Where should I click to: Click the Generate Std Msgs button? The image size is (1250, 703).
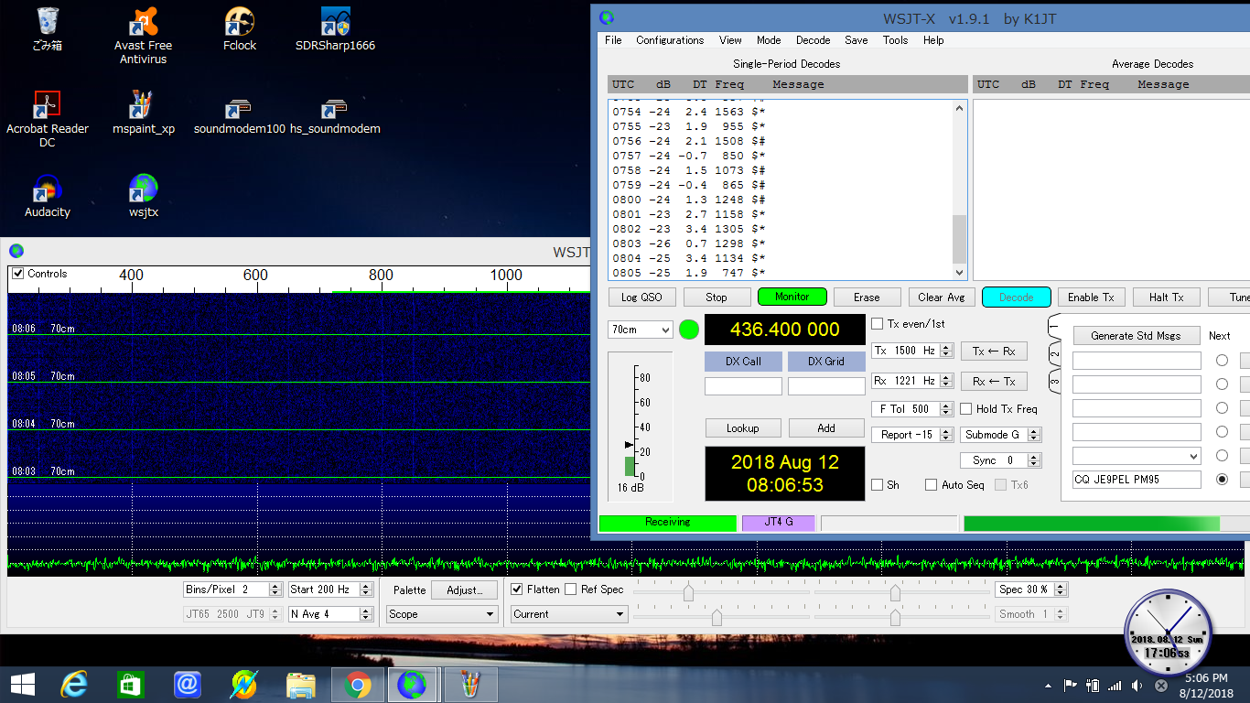click(1137, 336)
